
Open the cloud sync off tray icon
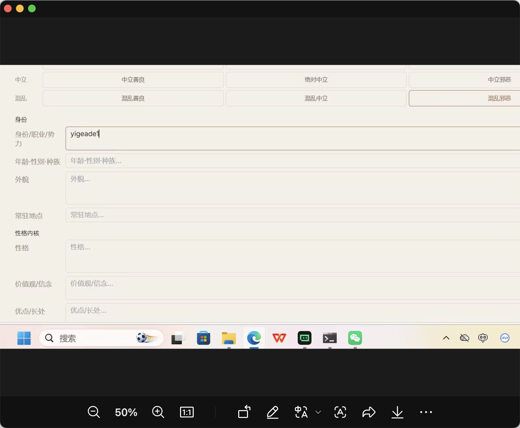(464, 338)
